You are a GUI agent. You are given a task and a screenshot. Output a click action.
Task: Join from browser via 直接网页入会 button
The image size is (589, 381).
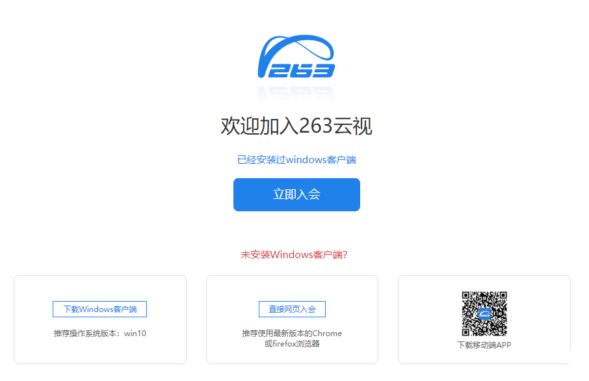coord(292,309)
